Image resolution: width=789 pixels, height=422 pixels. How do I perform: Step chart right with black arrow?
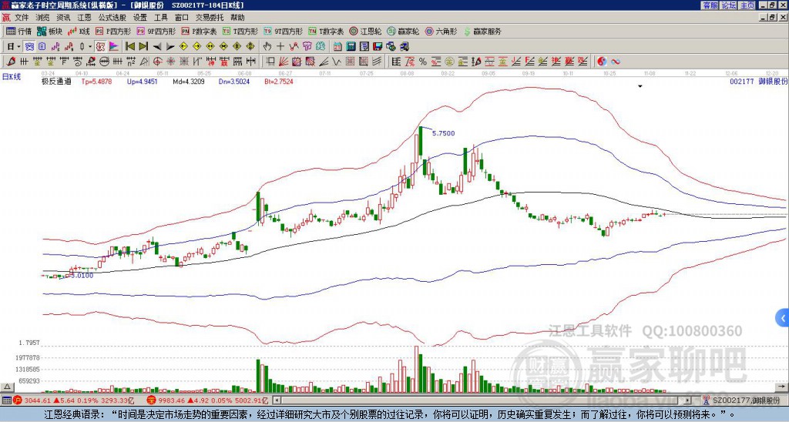point(170,47)
